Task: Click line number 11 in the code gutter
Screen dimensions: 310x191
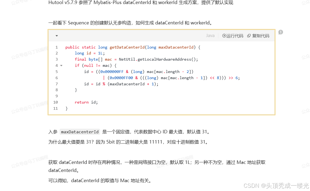Action: click(x=56, y=108)
